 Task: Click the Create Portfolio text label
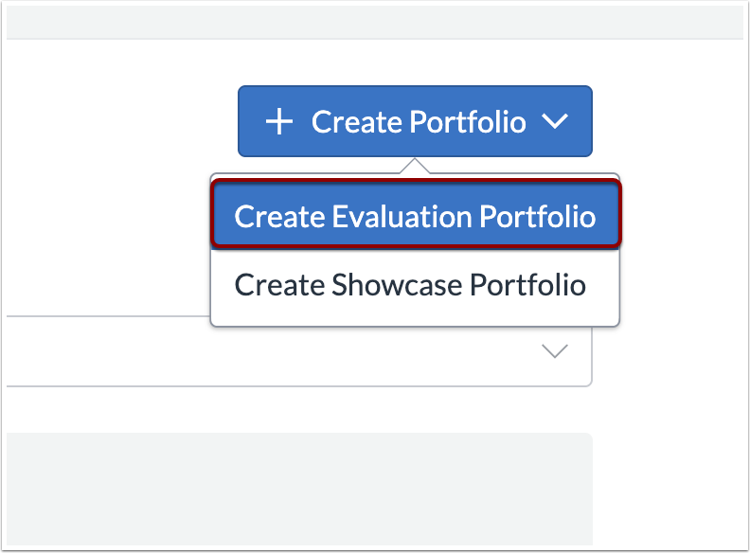coord(419,122)
